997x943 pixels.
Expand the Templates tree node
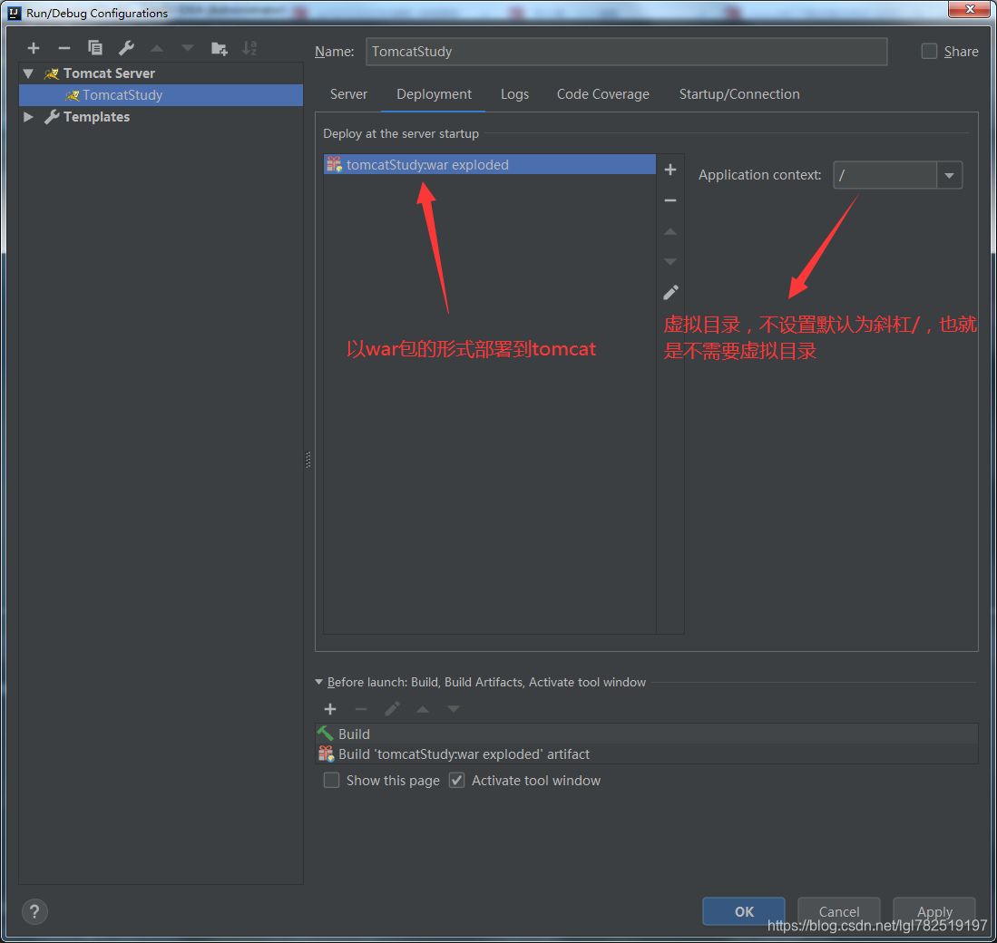[28, 117]
